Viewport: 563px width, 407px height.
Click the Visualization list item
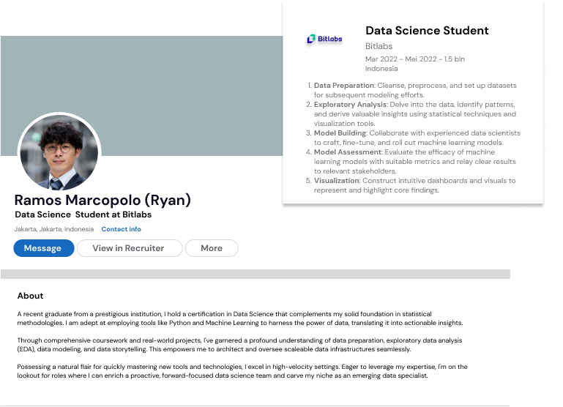[414, 185]
